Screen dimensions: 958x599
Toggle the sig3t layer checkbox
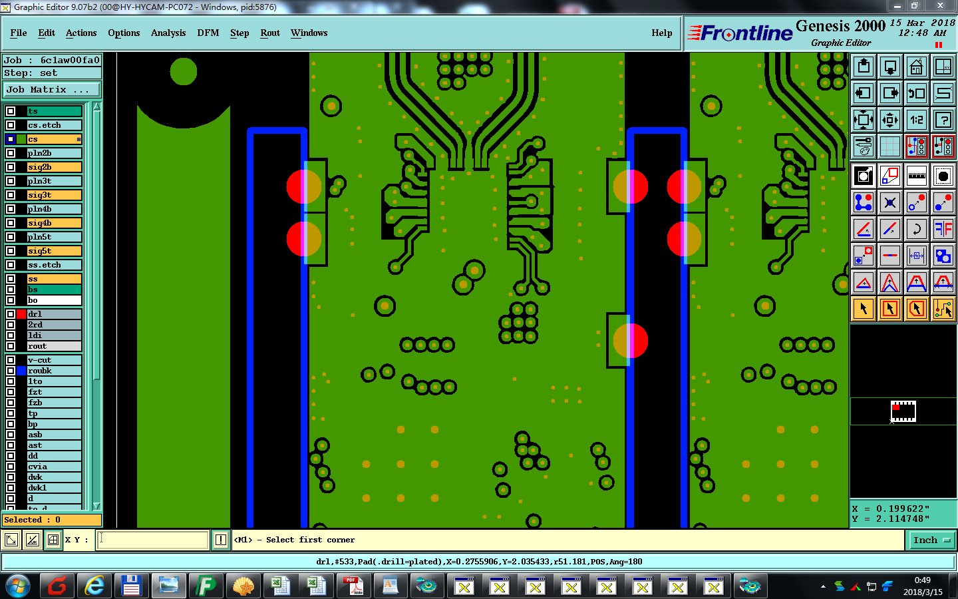tap(11, 195)
